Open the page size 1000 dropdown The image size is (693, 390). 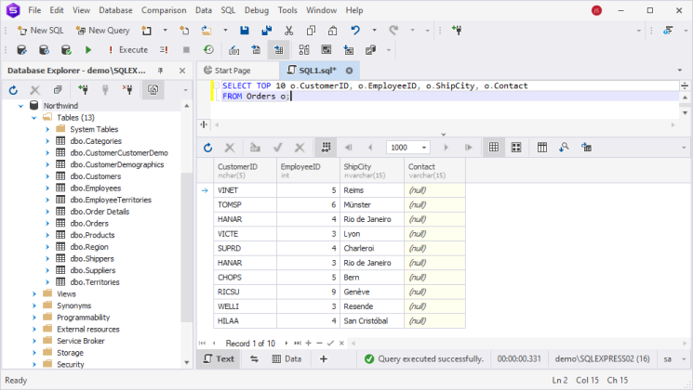tap(424, 148)
